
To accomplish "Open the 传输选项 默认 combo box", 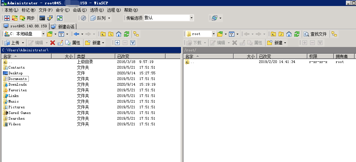I will [169, 18].
